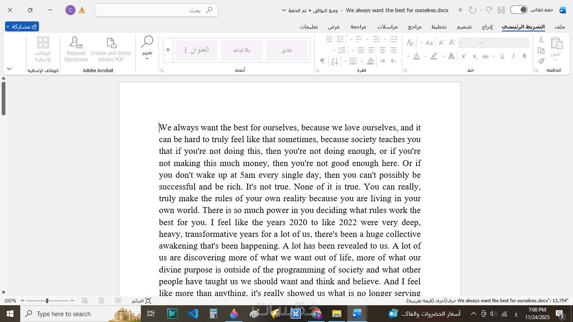Collapse the ribbon with the chevron
The image size is (573, 322).
[9, 68]
